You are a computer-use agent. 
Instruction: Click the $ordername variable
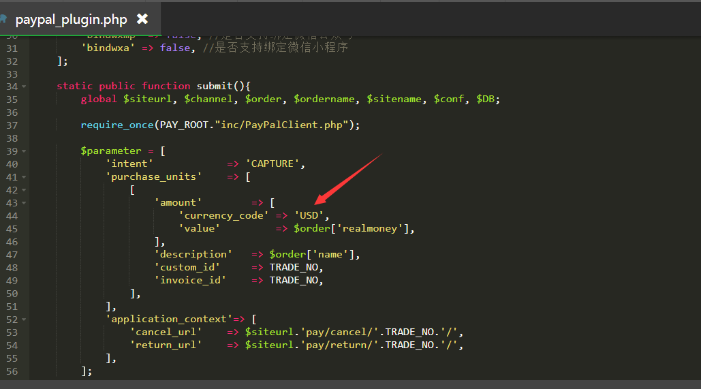tap(324, 99)
